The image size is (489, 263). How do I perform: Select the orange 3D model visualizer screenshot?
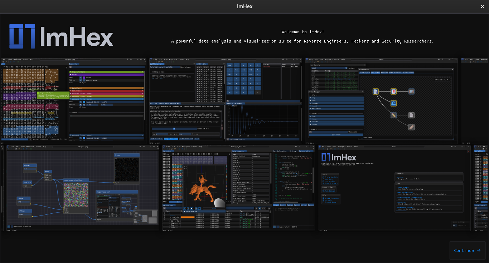pyautogui.click(x=239, y=188)
